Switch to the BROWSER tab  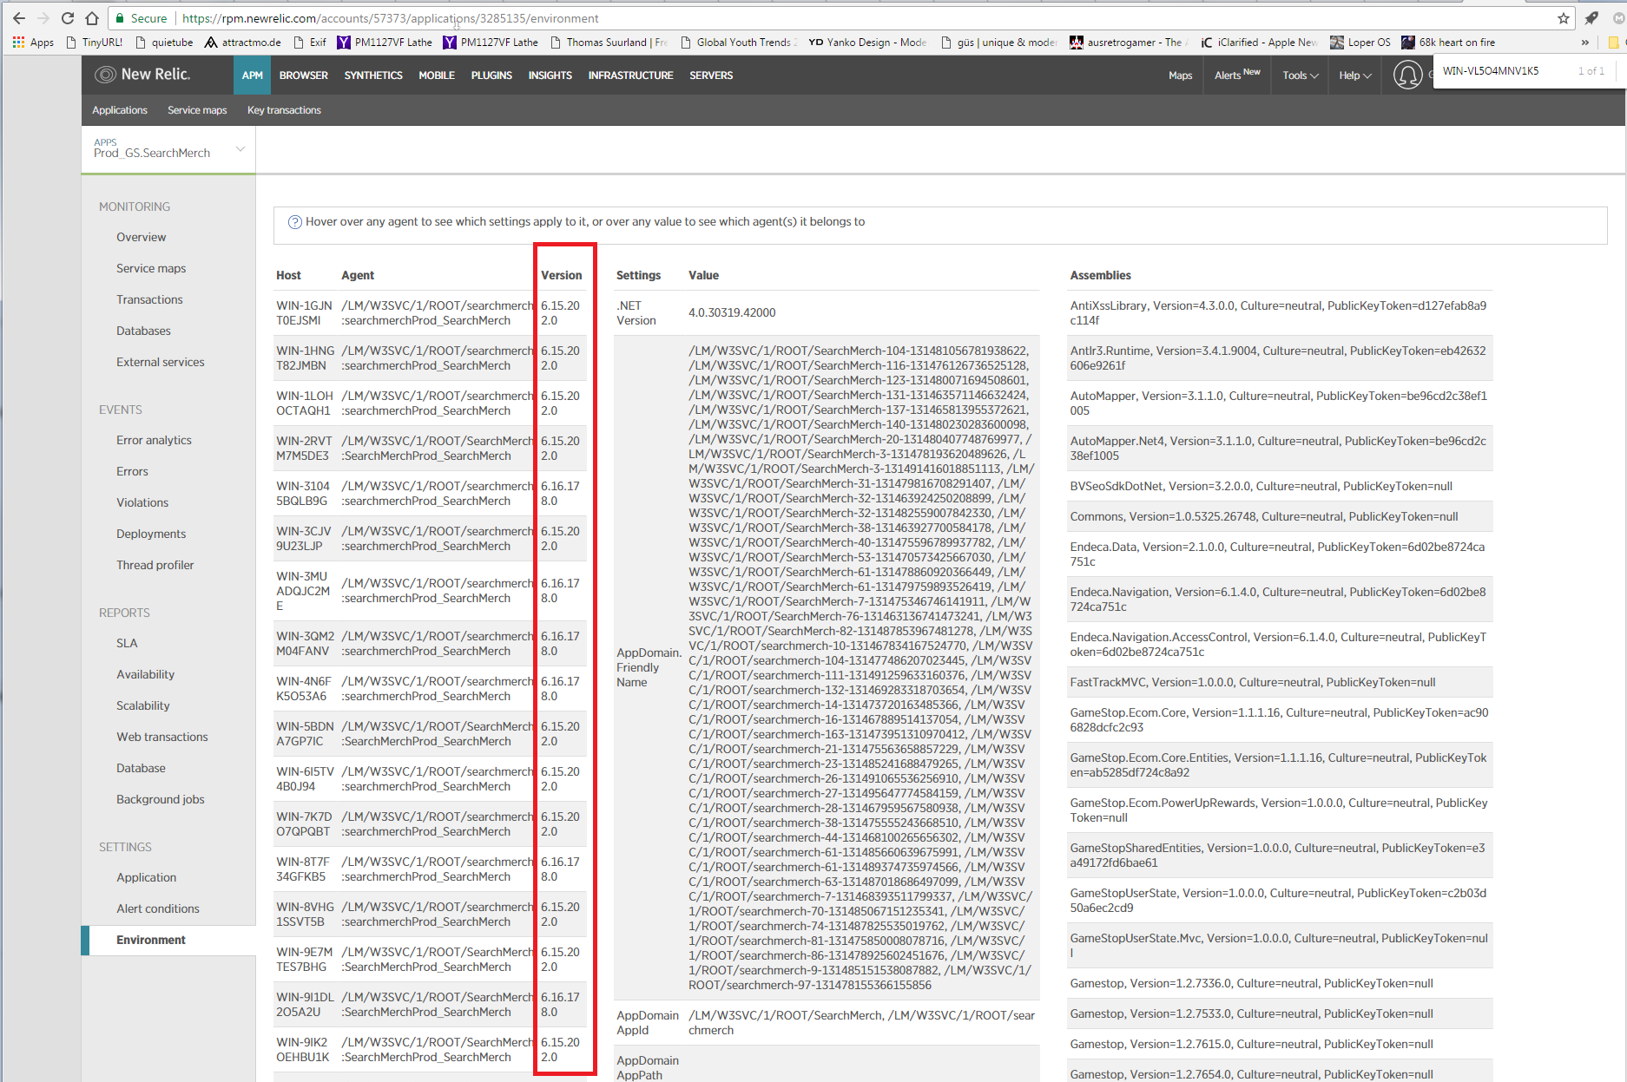coord(304,75)
